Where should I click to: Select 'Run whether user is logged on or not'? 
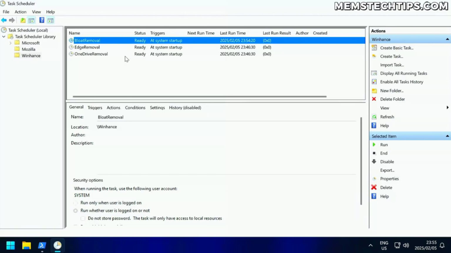click(x=75, y=210)
